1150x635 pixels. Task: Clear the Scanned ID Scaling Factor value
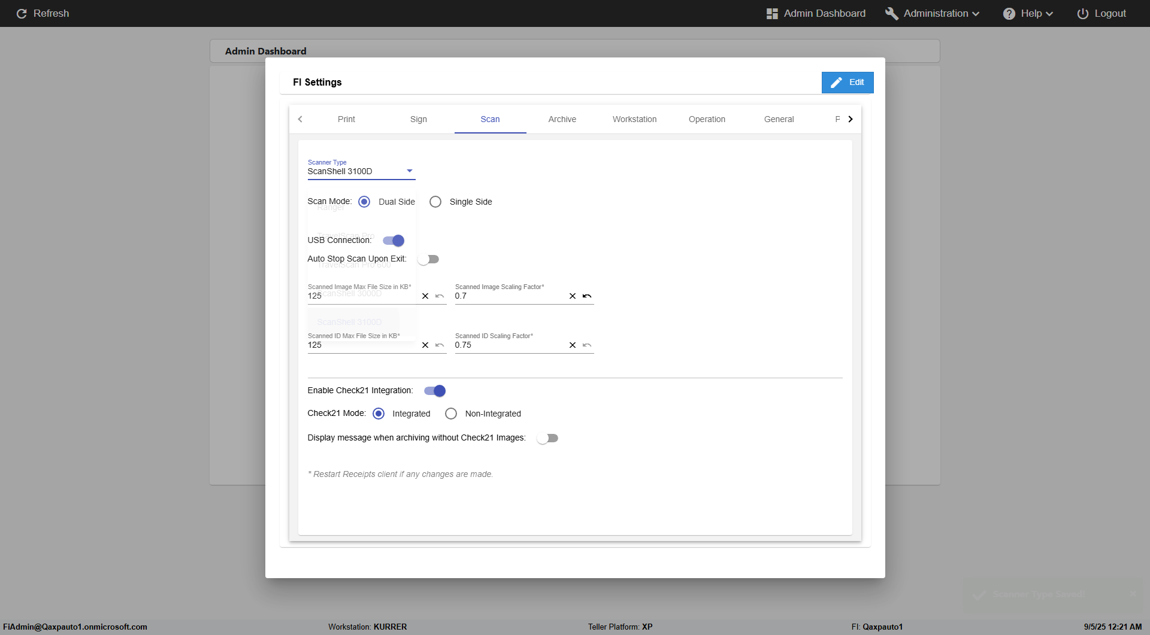pyautogui.click(x=573, y=345)
